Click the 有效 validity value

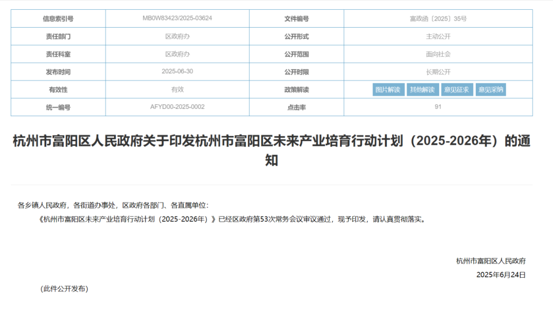[177, 90]
